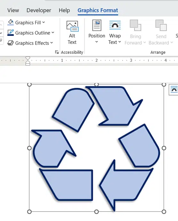Click the Graphics Effects label
This screenshot has width=178, height=221.
[x=32, y=43]
